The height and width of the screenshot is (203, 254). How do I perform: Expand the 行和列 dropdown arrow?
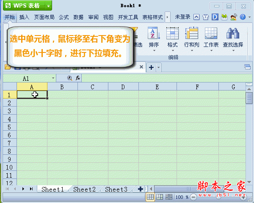tap(192, 50)
